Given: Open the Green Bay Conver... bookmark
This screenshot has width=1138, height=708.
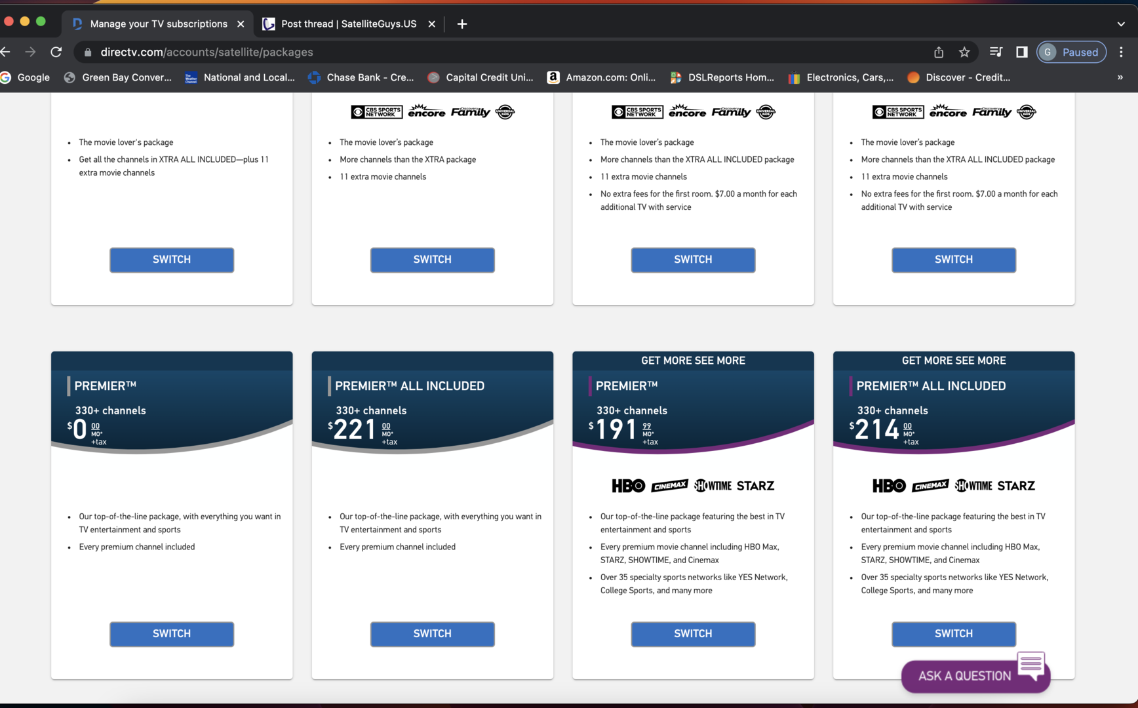Looking at the screenshot, I should 117,77.
